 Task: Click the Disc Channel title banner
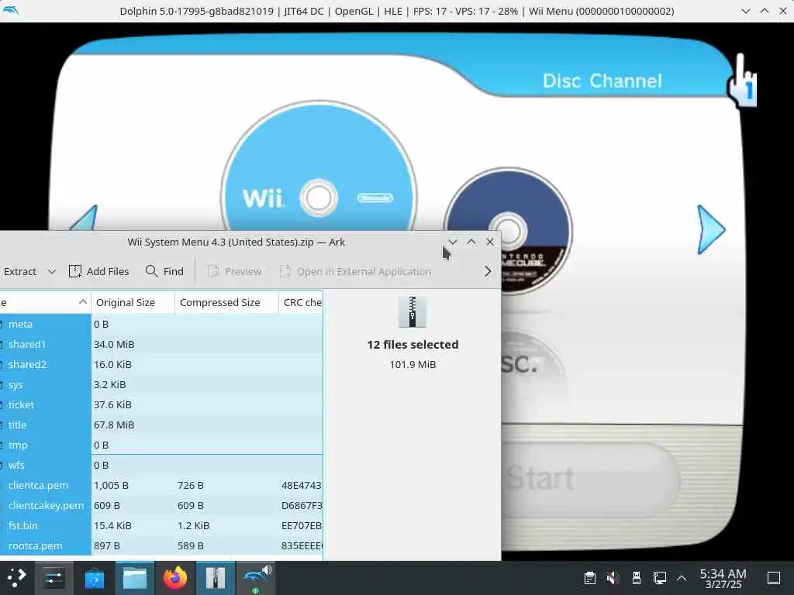(602, 81)
